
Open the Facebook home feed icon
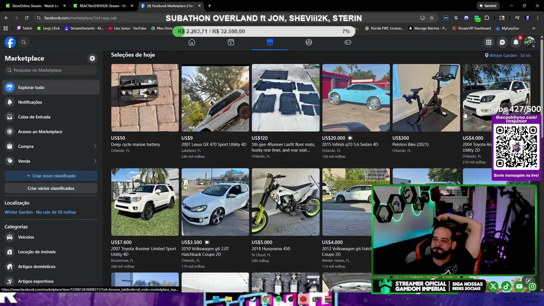(x=192, y=42)
